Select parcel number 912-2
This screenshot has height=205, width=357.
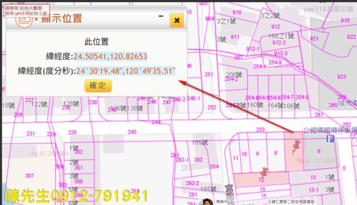coord(279,42)
